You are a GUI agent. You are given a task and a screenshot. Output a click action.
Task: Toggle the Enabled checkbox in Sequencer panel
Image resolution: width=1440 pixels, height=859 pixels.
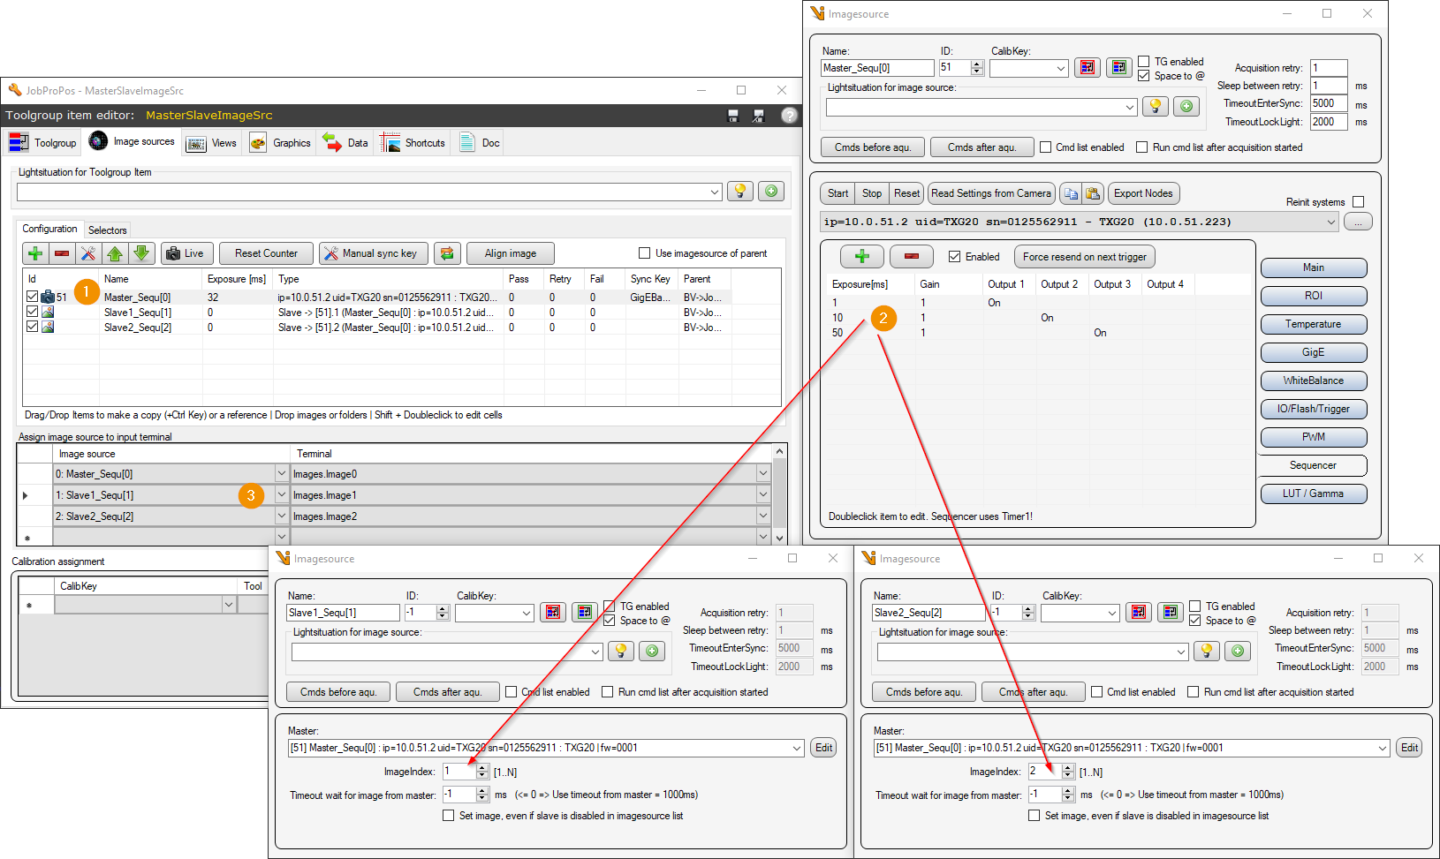click(x=954, y=257)
